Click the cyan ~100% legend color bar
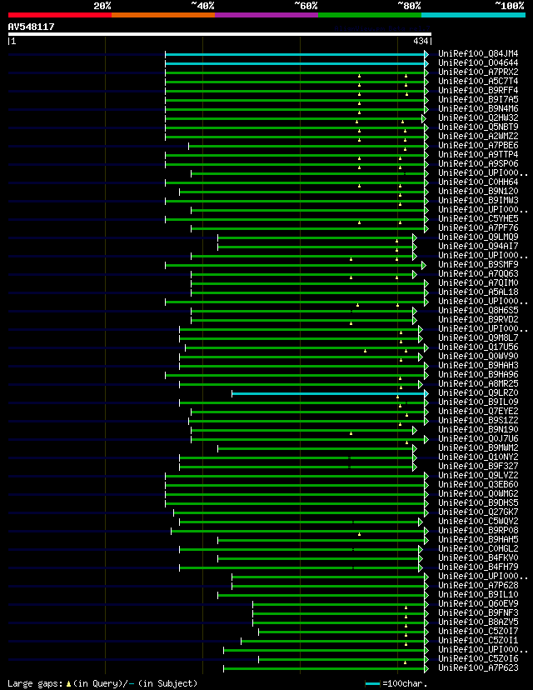Image resolution: width=533 pixels, height=690 pixels. pyautogui.click(x=473, y=15)
